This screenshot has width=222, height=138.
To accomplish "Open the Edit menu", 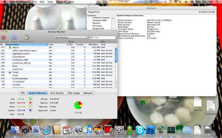I will (x=42, y=2).
